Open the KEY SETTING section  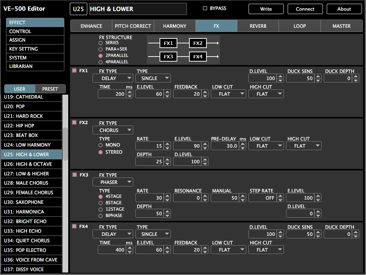point(35,49)
